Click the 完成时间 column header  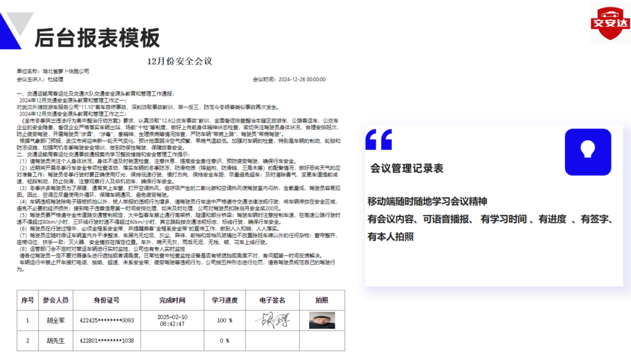[x=172, y=300]
